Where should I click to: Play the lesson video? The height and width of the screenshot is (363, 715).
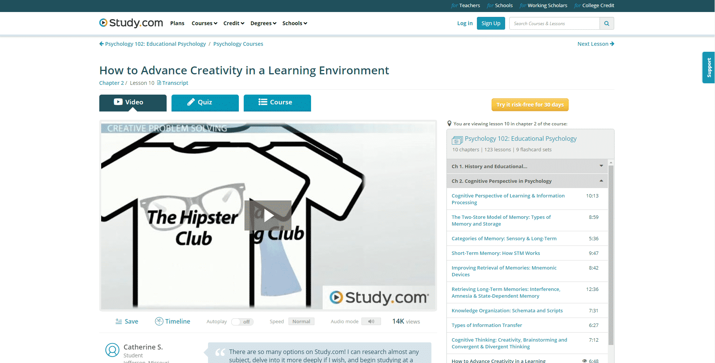point(268,215)
